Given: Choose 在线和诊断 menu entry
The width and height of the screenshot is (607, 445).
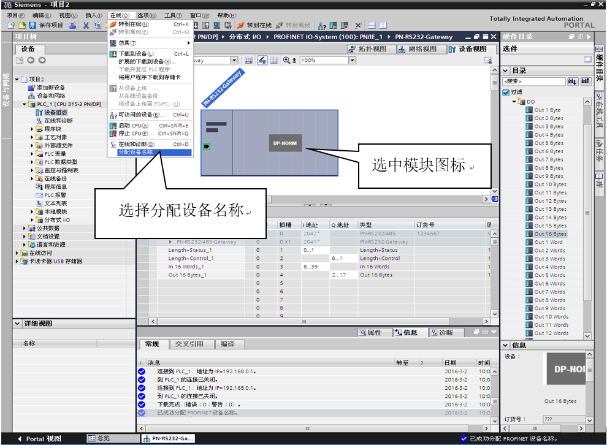Looking at the screenshot, I should click(150, 144).
